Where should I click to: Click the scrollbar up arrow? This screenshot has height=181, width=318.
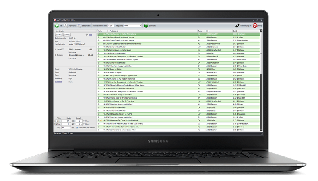coord(261,31)
